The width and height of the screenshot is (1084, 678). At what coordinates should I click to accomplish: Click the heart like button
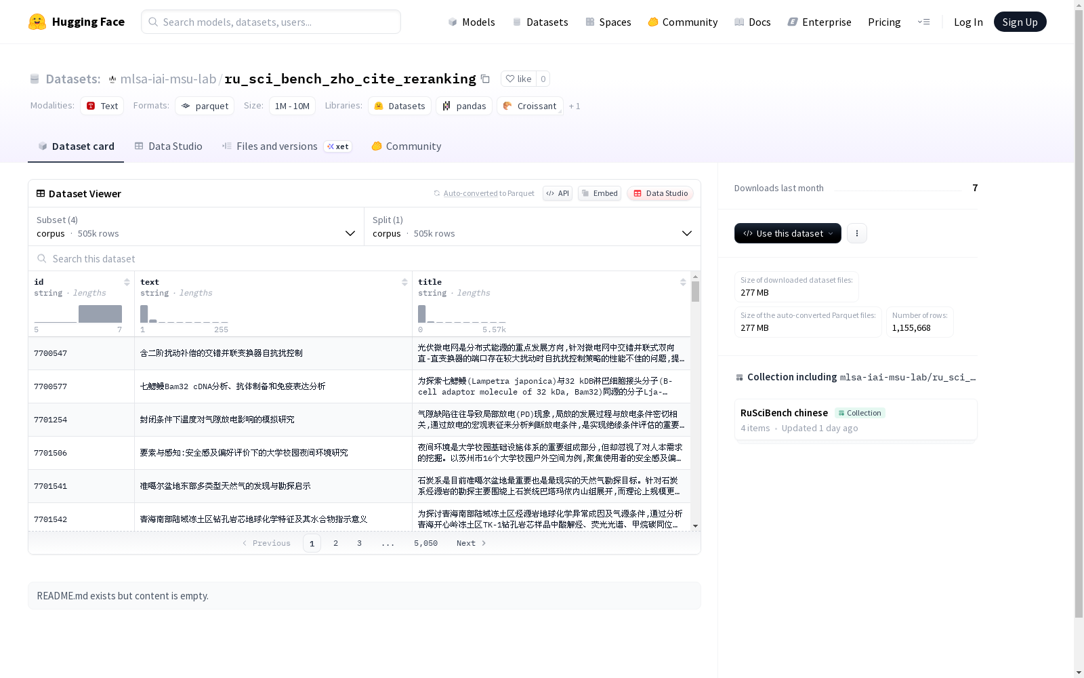coord(518,79)
